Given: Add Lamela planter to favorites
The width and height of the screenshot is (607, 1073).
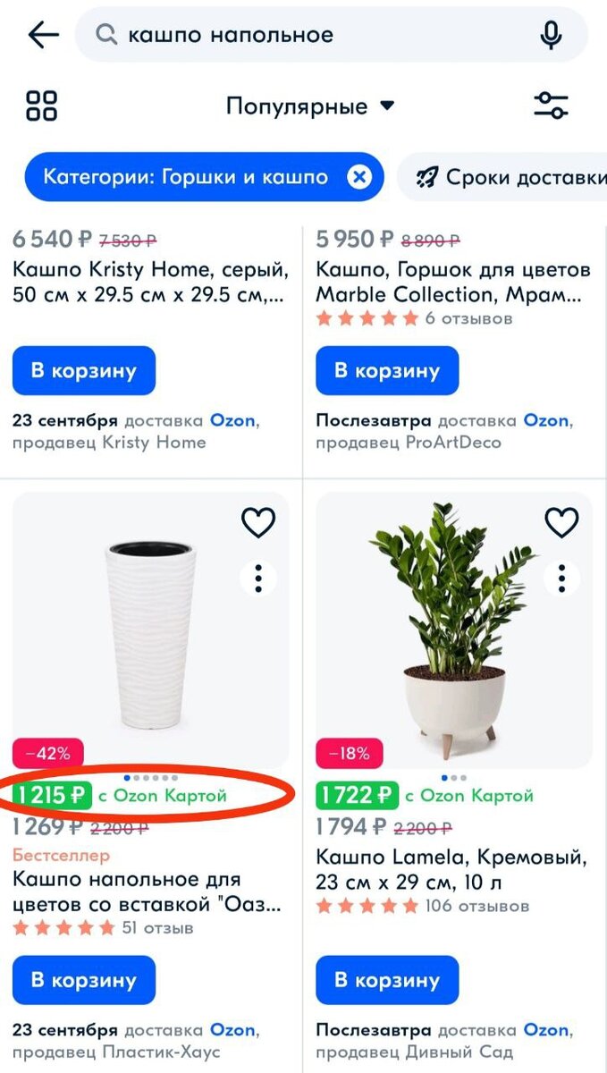Looking at the screenshot, I should coord(561,522).
